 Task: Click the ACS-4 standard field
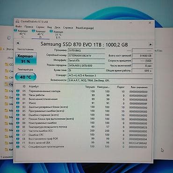pyautogui.click(x=110, y=75)
